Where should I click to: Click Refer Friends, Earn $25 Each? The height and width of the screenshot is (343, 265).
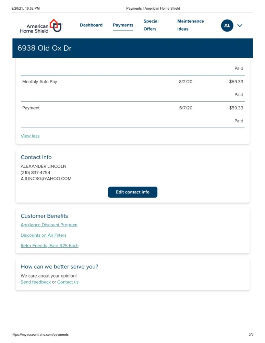(x=49, y=246)
